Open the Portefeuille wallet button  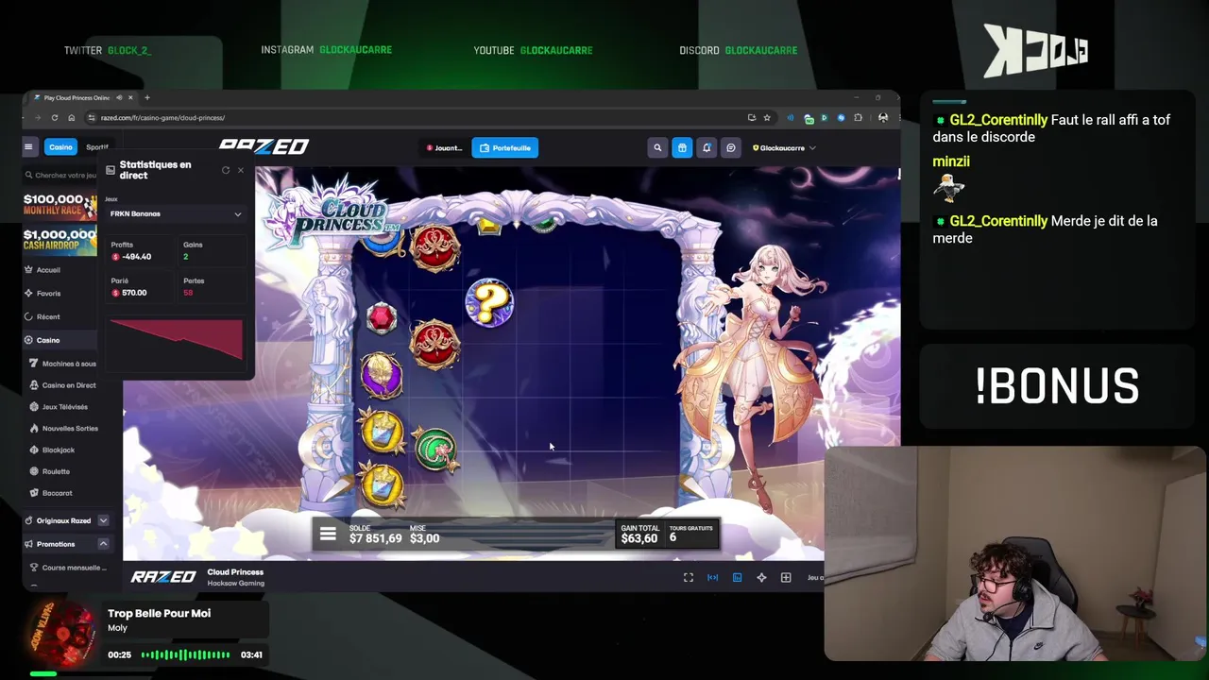point(505,148)
